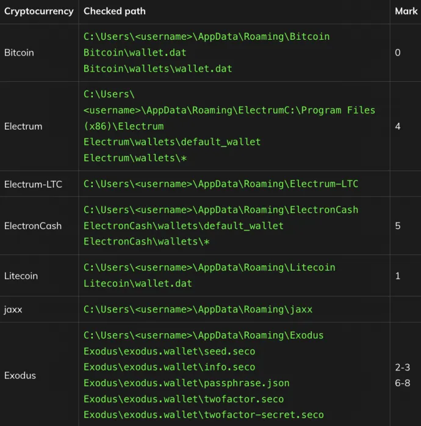Viewport: 421px width, 426px height.
Task: Click the Roaming\ElectronCash path line
Action: [x=221, y=210]
